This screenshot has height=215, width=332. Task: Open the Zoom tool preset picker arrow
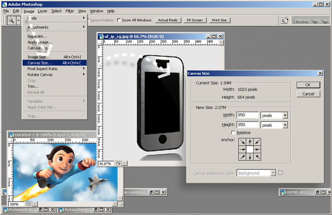(x=18, y=20)
